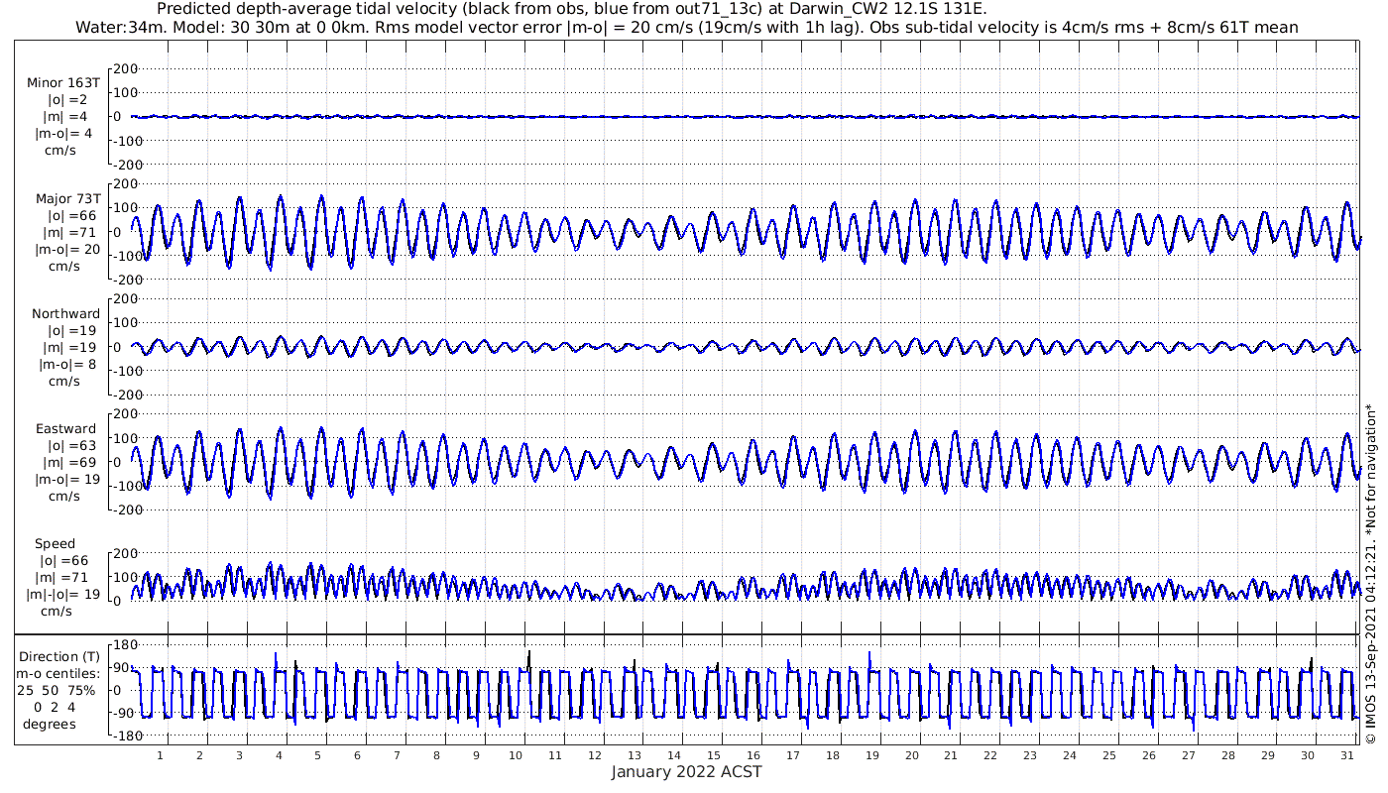The image size is (1388, 793).
Task: Click the '100' tick of the Northward axis
Action: tap(124, 323)
